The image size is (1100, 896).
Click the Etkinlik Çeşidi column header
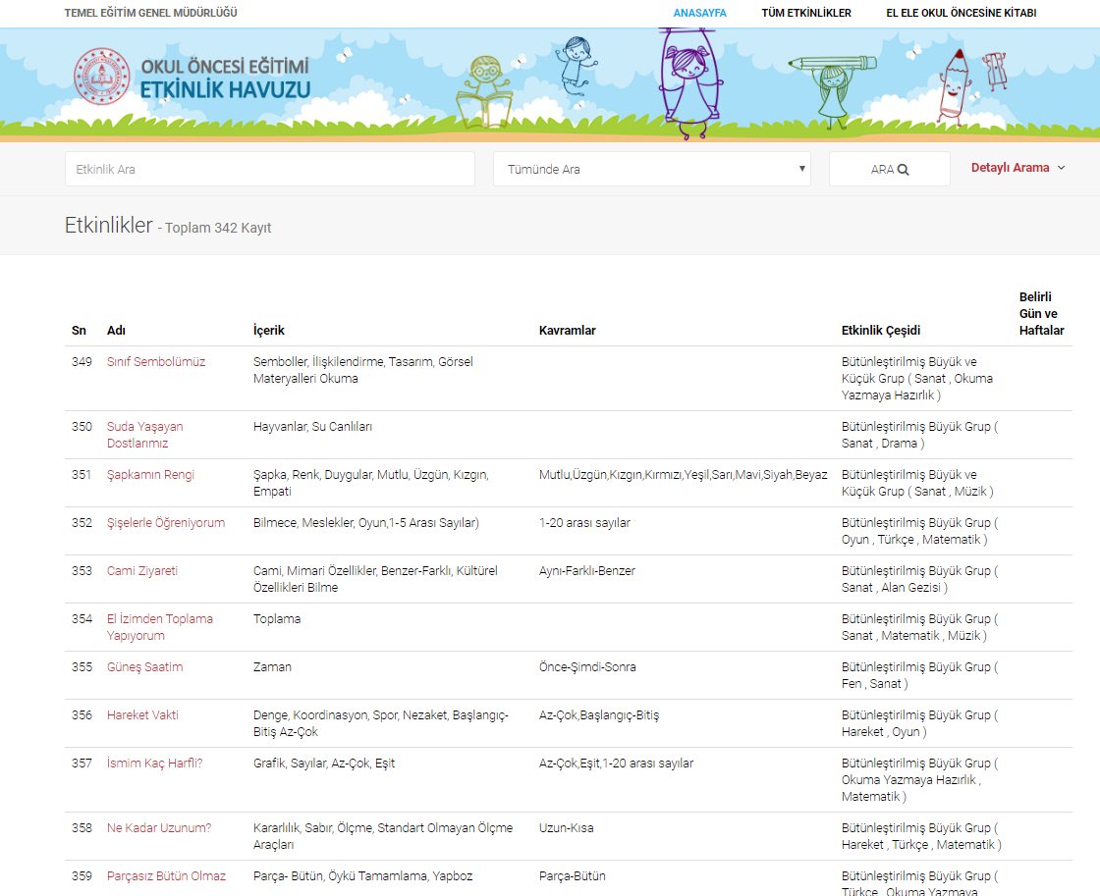[x=880, y=330]
